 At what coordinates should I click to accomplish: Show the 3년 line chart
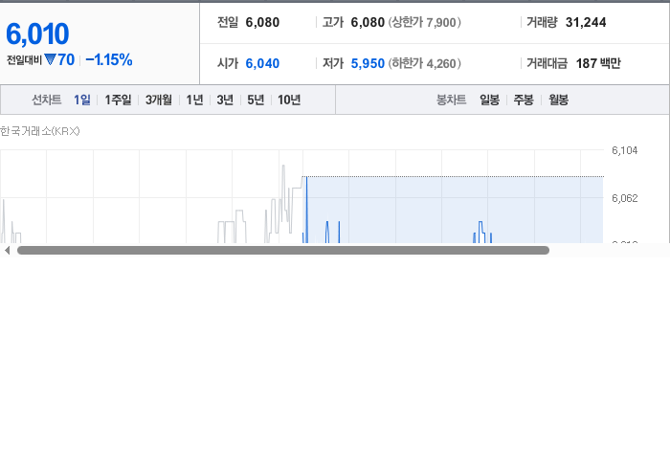225,100
